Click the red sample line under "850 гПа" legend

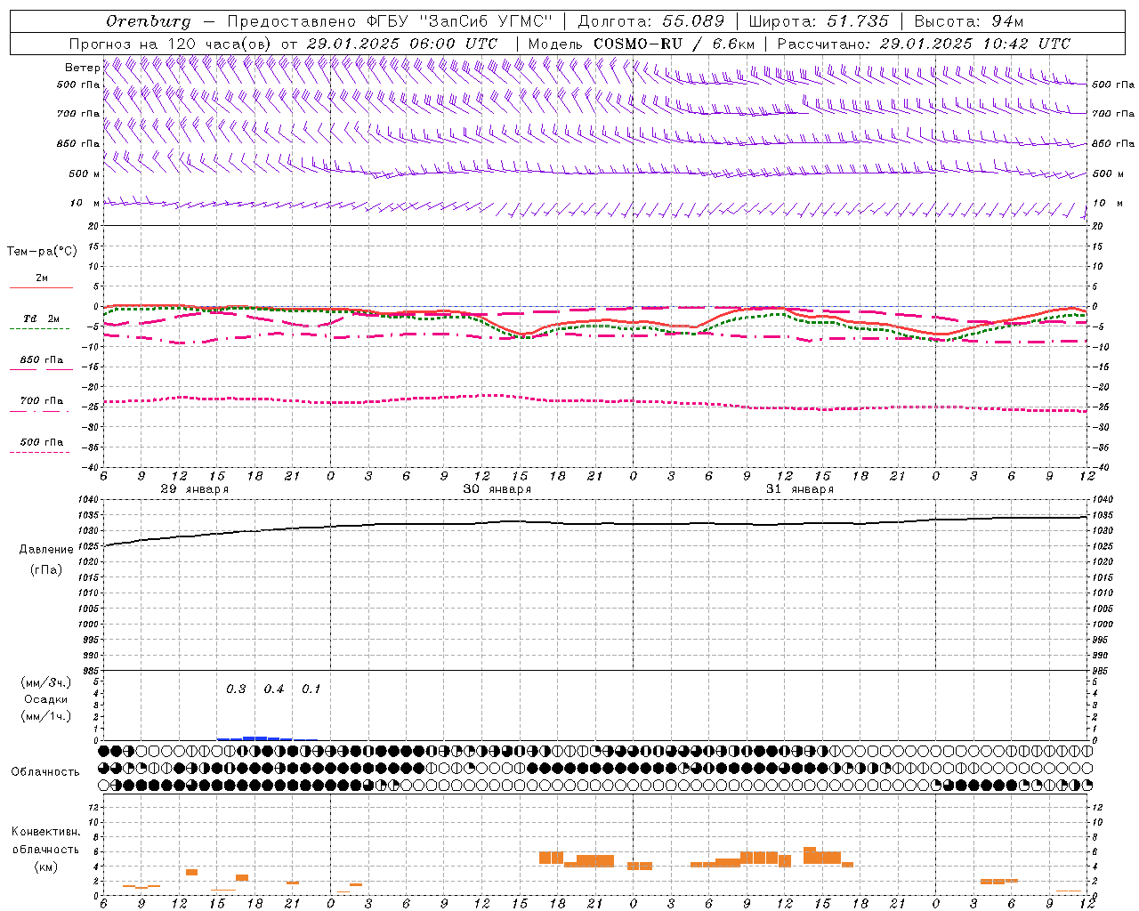point(41,369)
